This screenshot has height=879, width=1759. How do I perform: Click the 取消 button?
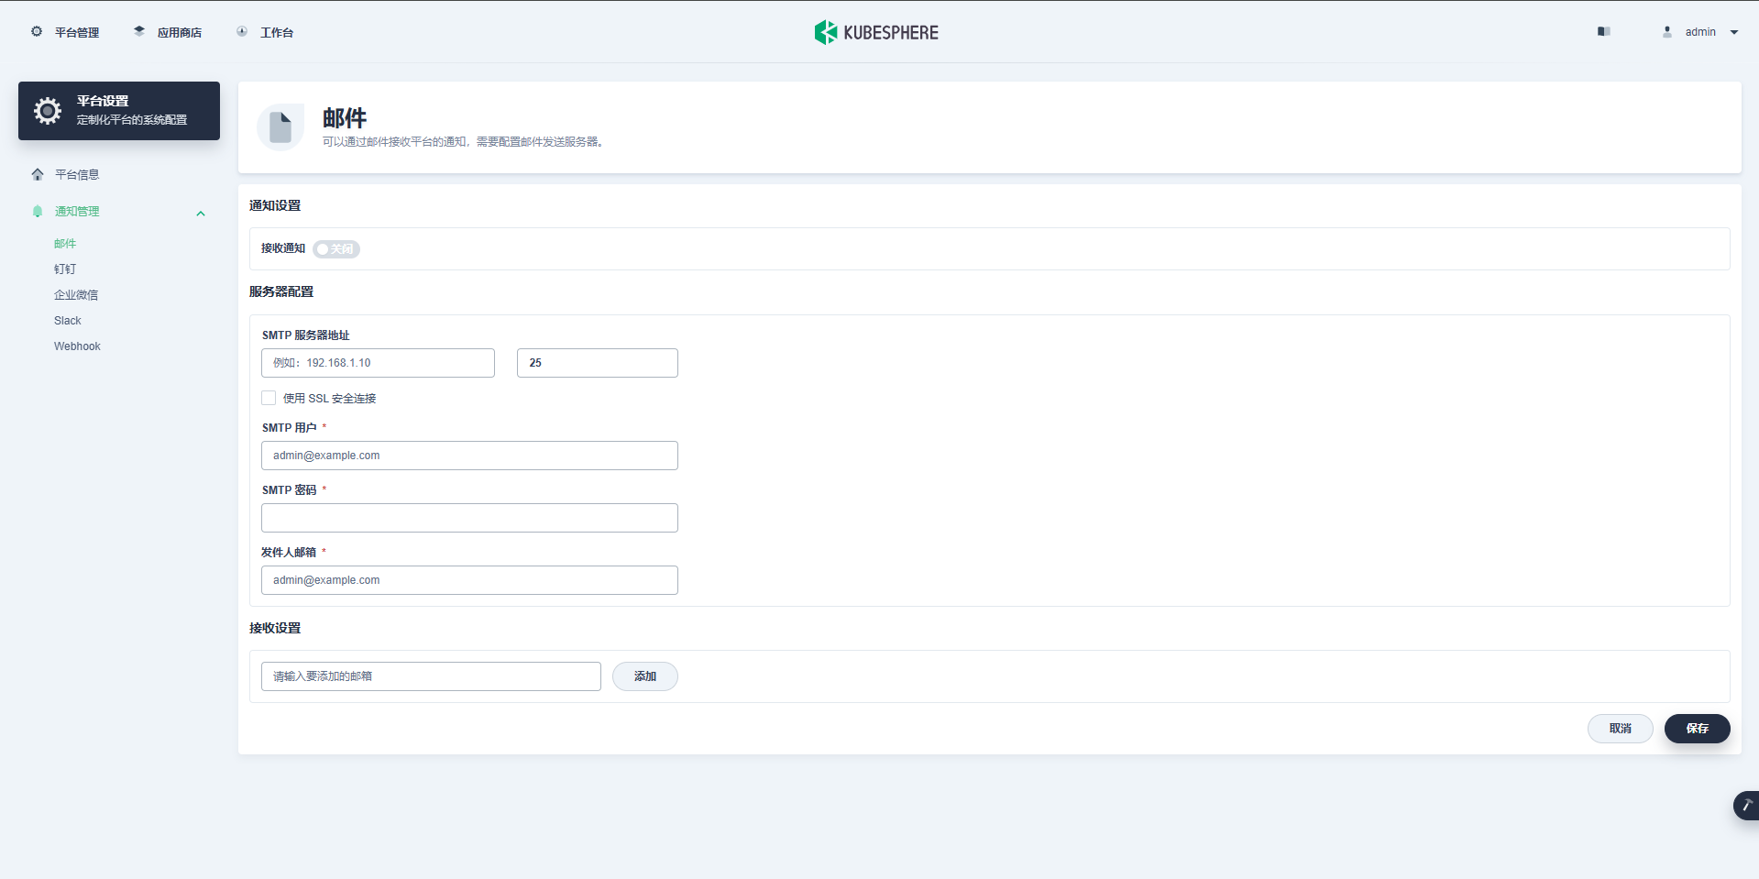click(1621, 729)
